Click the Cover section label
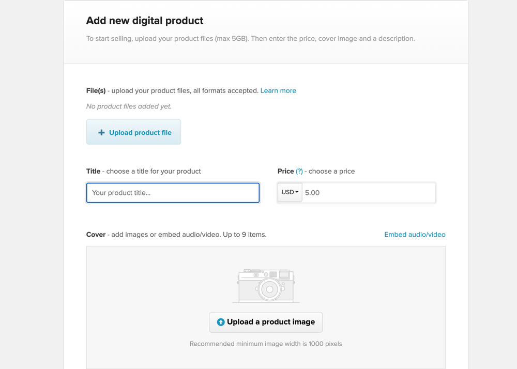The image size is (517, 369). point(96,234)
